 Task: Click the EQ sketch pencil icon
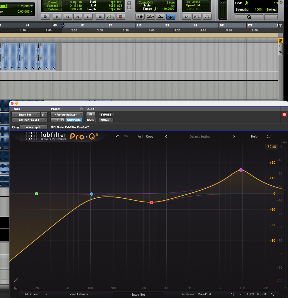click(x=16, y=280)
